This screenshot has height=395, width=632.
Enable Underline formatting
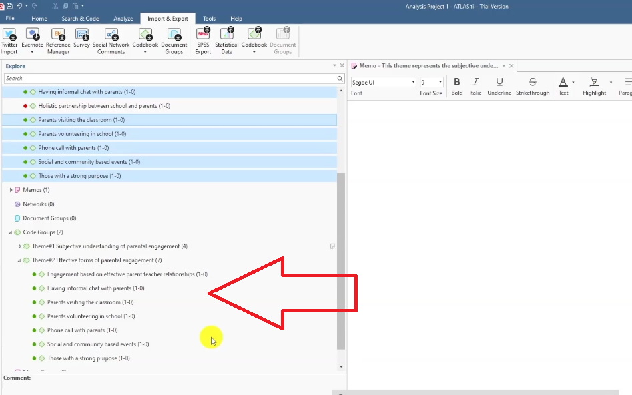click(499, 82)
